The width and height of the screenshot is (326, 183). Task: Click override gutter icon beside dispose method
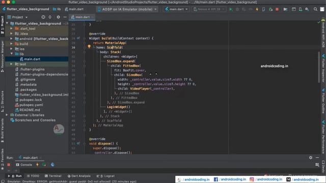(78, 143)
